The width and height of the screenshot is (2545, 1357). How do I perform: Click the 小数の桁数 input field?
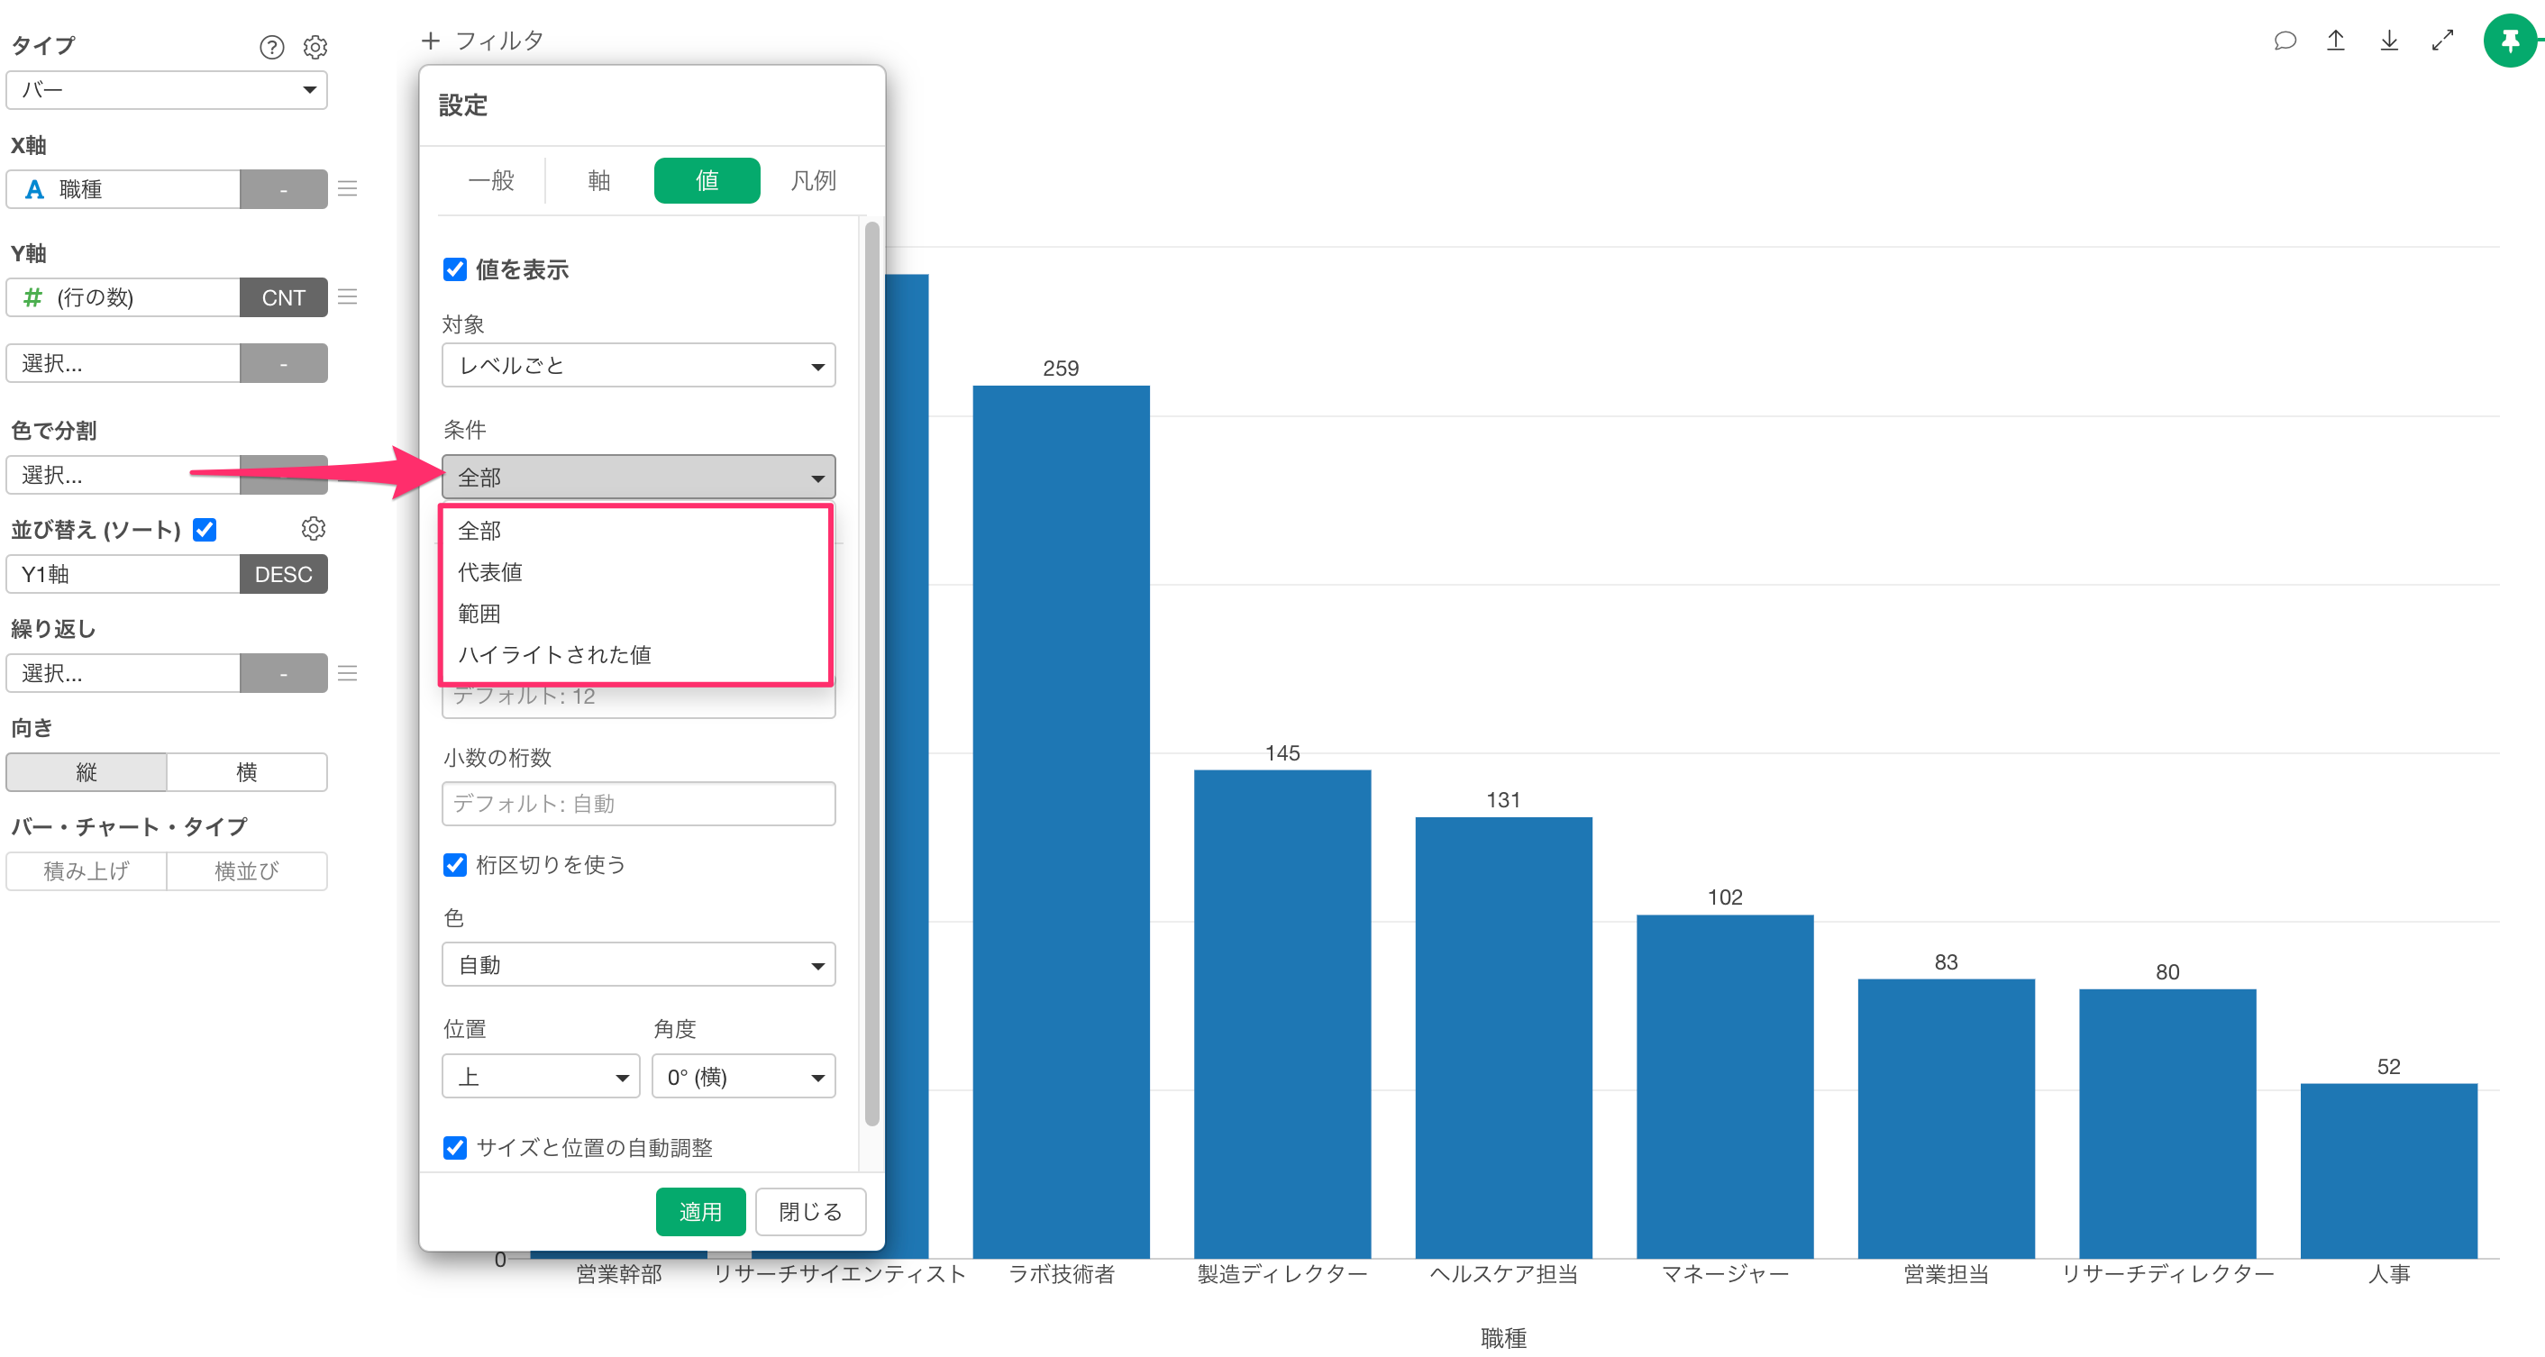coord(638,803)
